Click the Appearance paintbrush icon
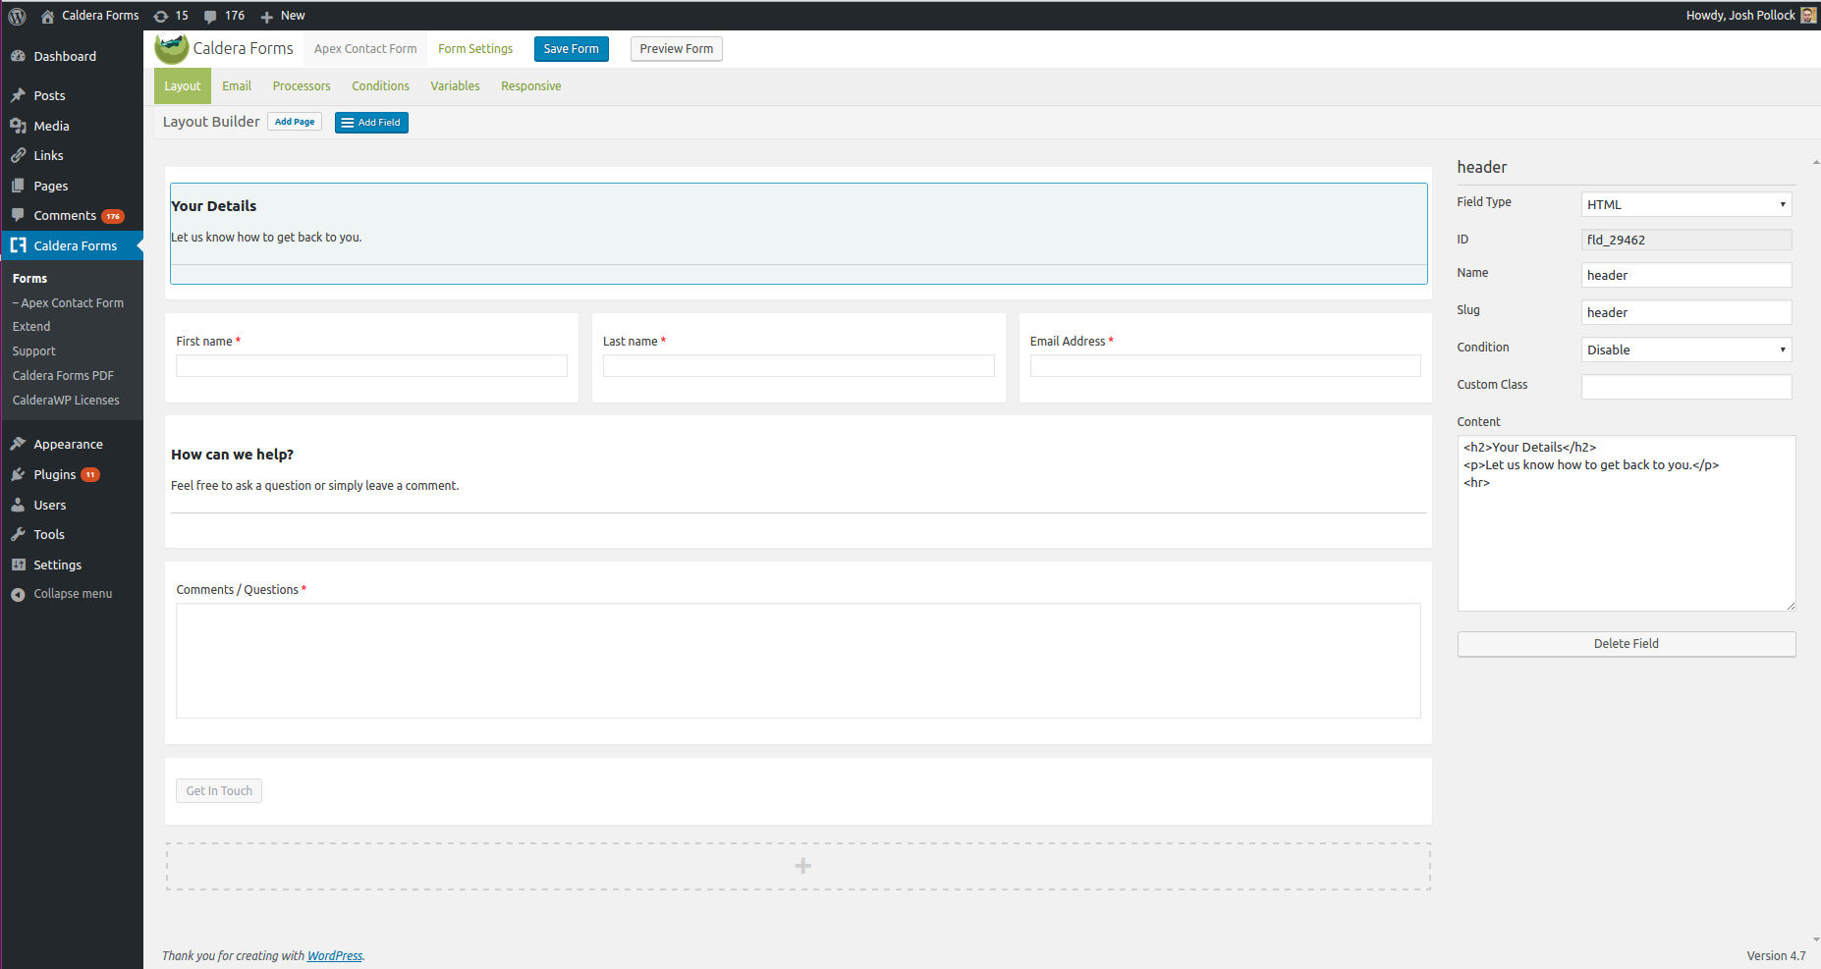Screen dimensions: 1821x969 coord(18,444)
